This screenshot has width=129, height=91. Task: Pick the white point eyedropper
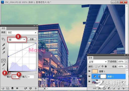tap(4, 53)
